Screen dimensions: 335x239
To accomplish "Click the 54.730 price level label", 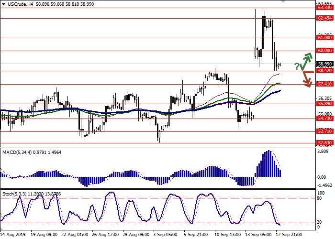I will tap(324, 119).
